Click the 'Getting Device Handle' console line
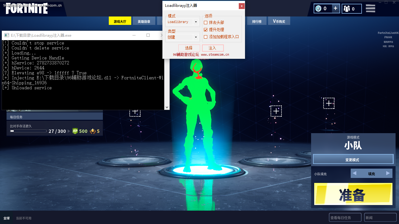 [x=33, y=58]
